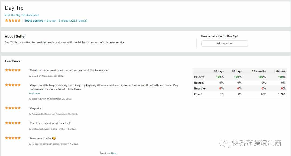The width and height of the screenshot is (291, 156).
Task: Click By Amazon Customer on November 23, 2022
Action: click(53, 114)
